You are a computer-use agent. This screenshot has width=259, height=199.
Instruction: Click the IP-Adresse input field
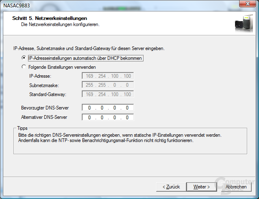pyautogui.click(x=108, y=76)
